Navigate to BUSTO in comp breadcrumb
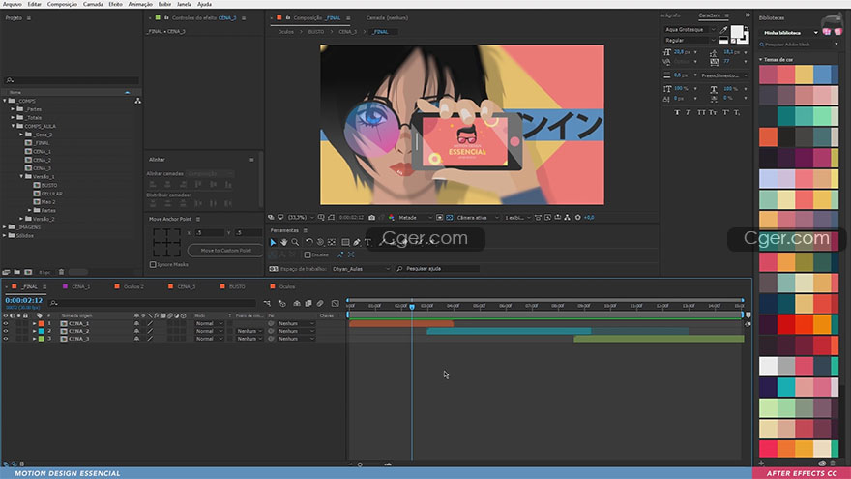The image size is (851, 479). pos(316,32)
